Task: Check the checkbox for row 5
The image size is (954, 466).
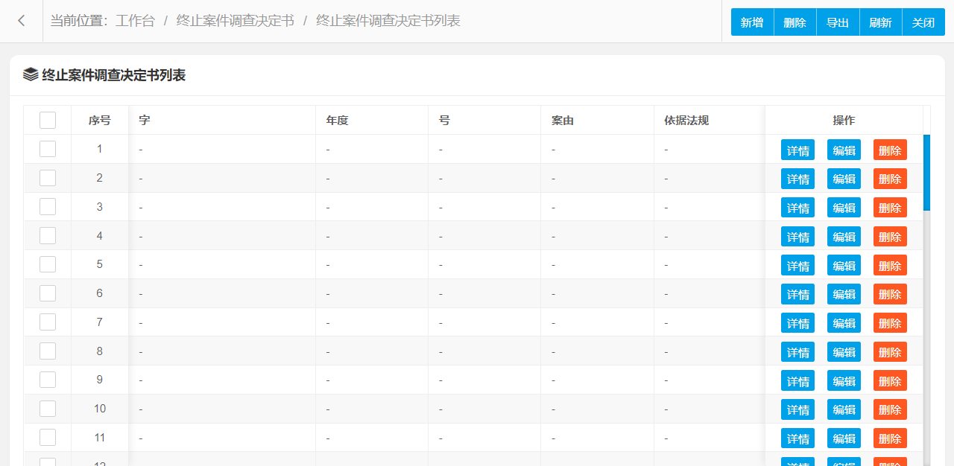Action: pyautogui.click(x=48, y=264)
